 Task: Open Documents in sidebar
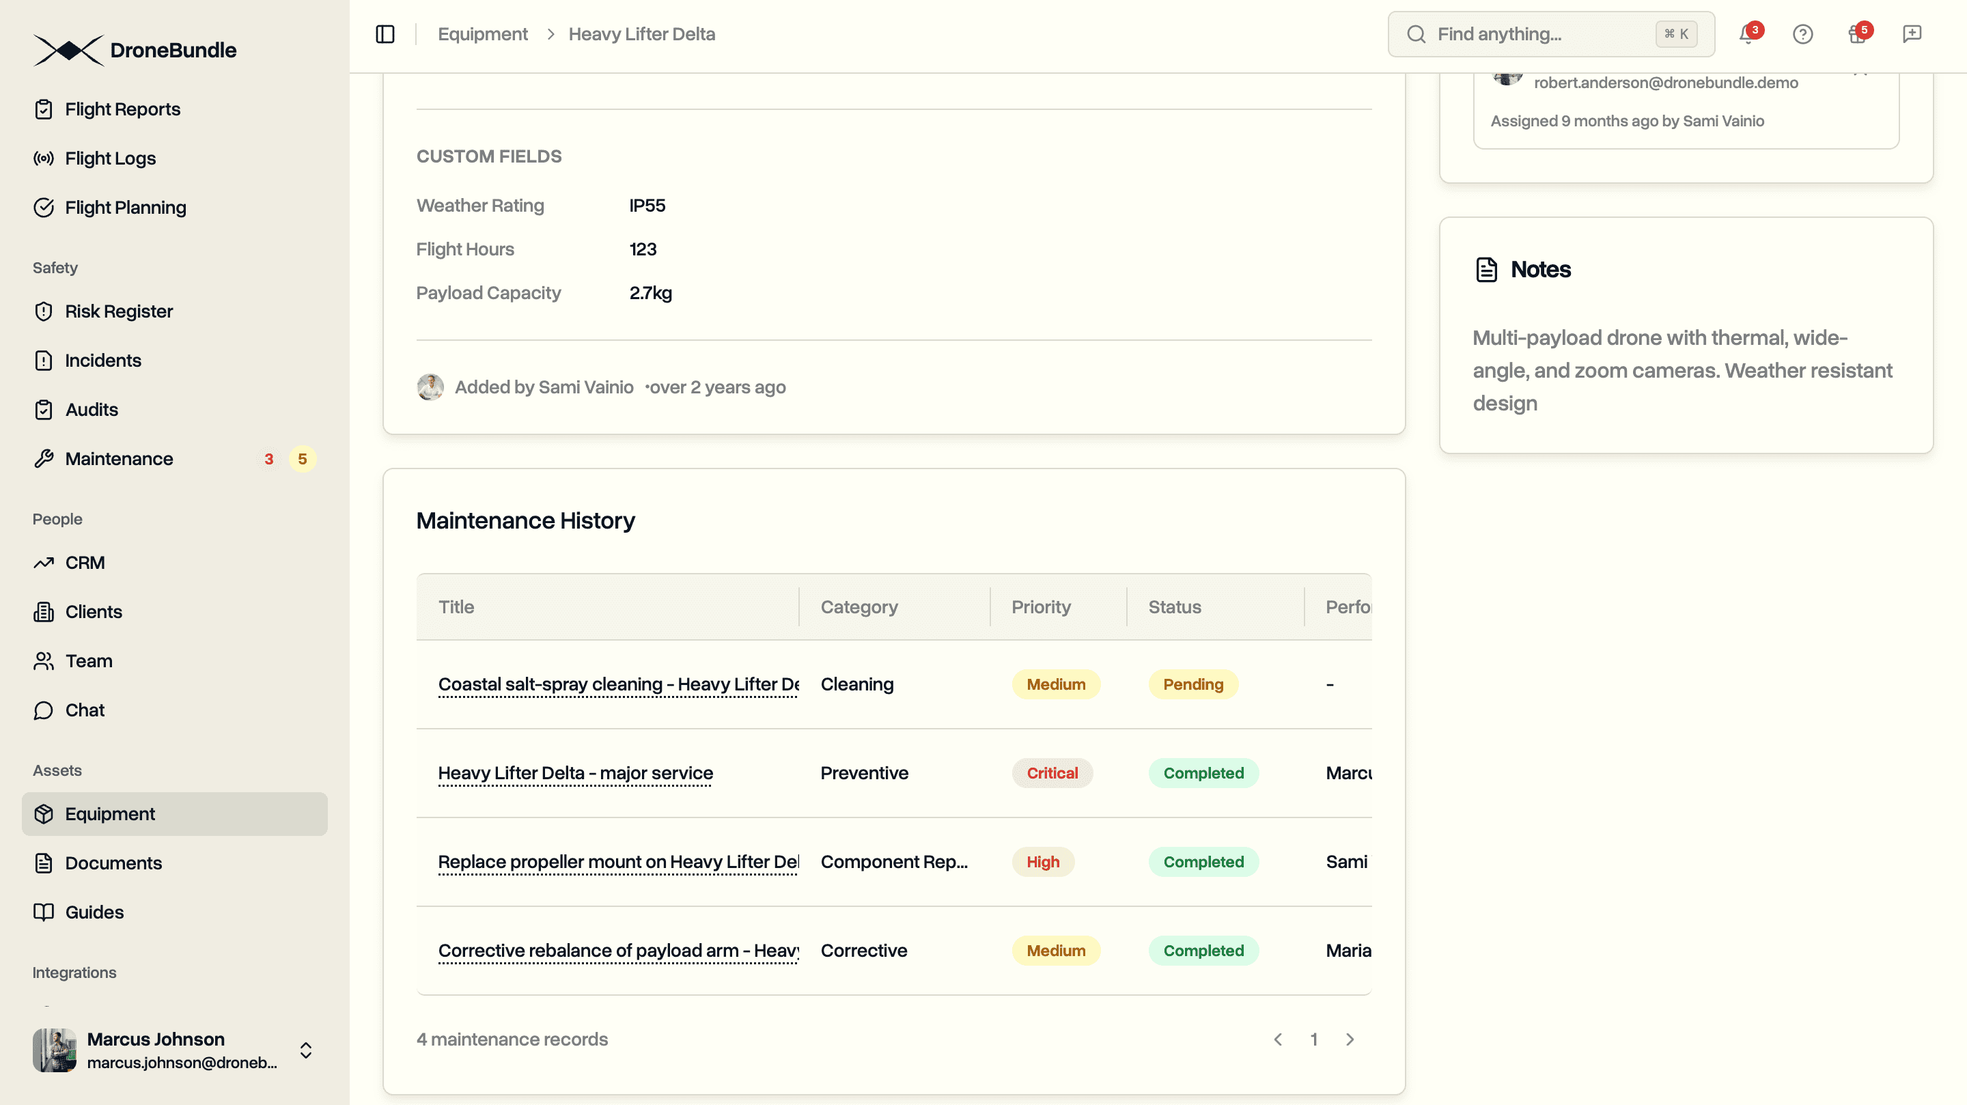coord(174,863)
